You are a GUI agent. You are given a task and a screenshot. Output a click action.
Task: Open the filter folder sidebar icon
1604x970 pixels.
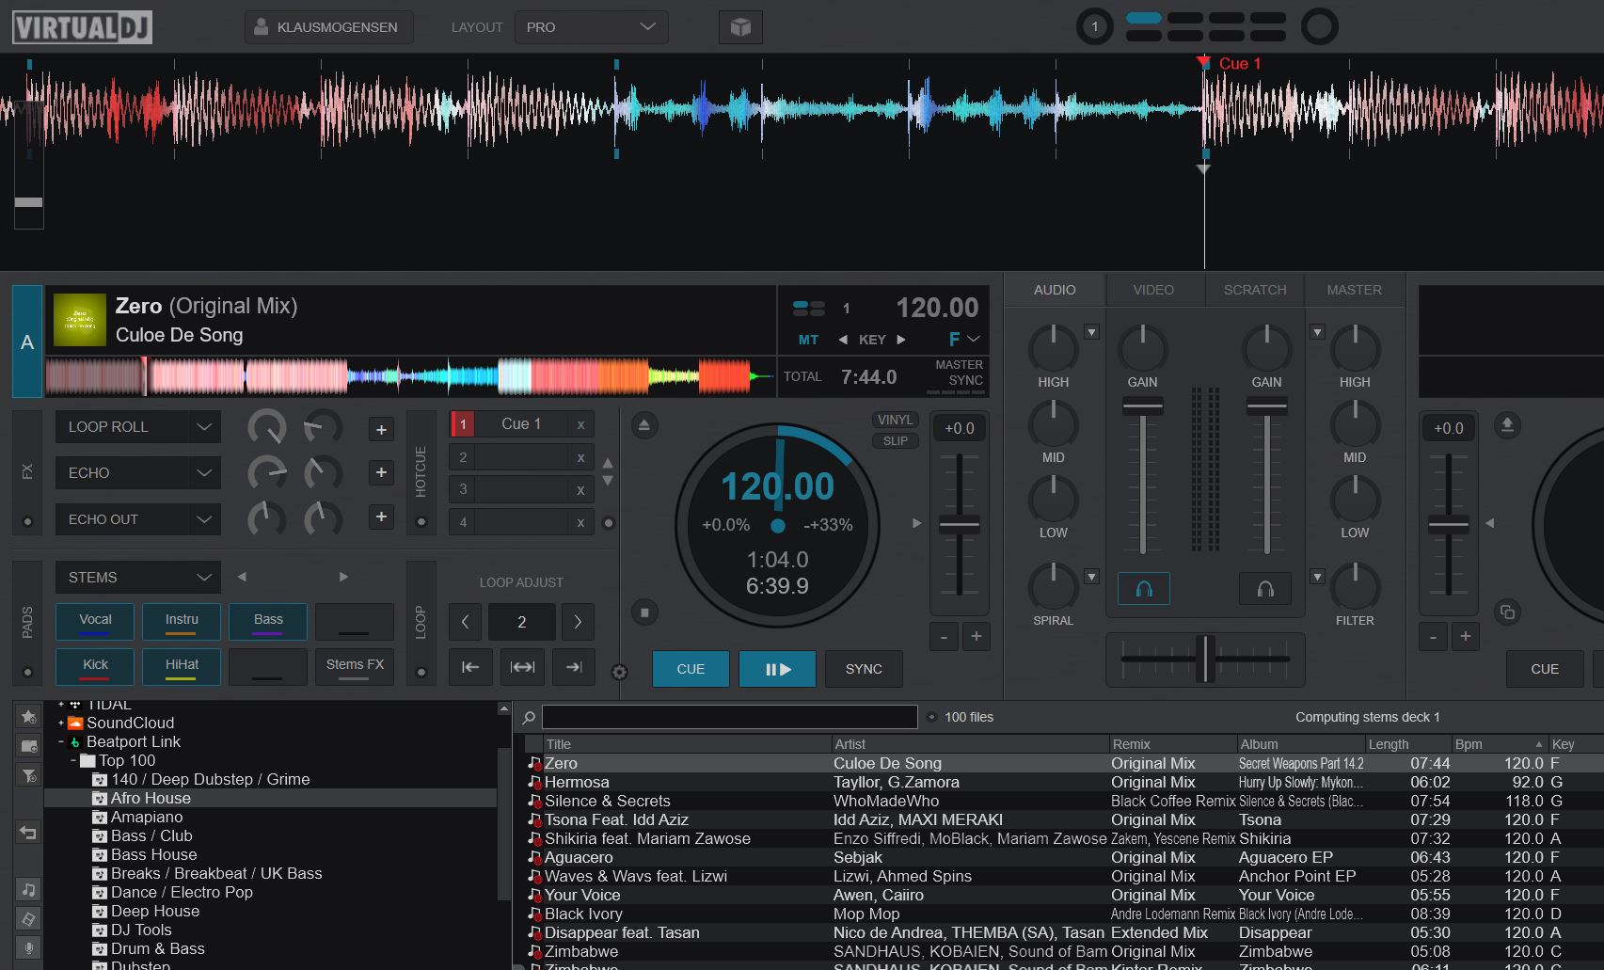[27, 776]
